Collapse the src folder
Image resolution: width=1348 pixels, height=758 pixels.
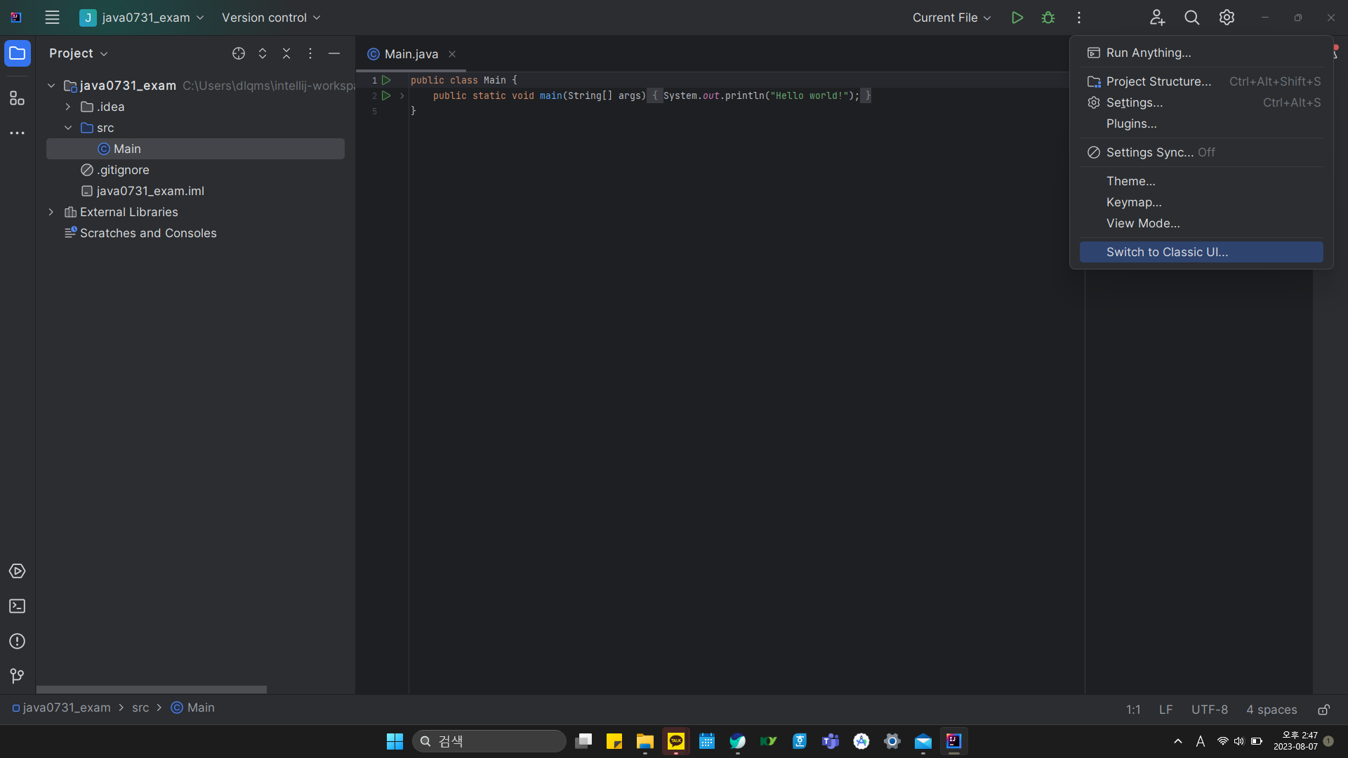click(x=68, y=128)
